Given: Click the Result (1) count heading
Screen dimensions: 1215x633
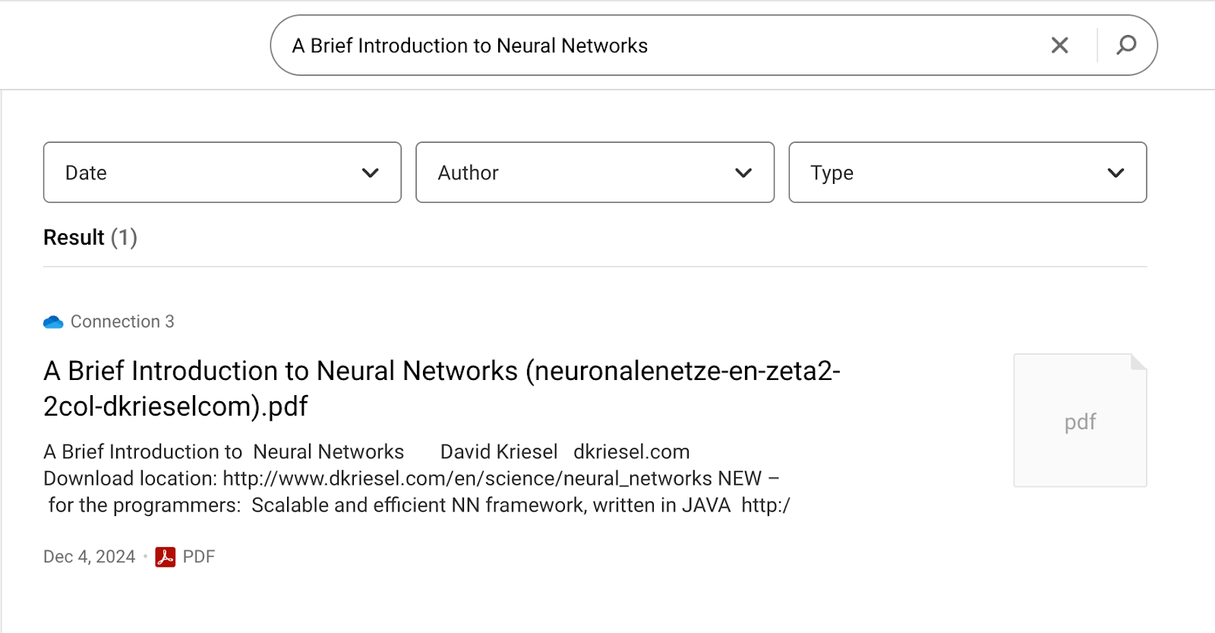Looking at the screenshot, I should point(90,238).
